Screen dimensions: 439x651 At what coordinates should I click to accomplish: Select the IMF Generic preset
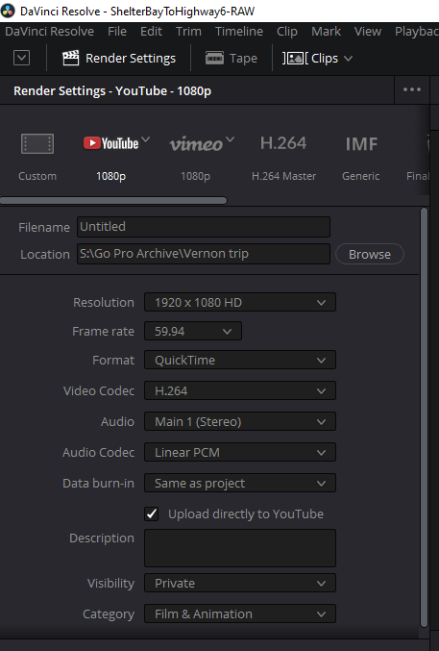(361, 159)
